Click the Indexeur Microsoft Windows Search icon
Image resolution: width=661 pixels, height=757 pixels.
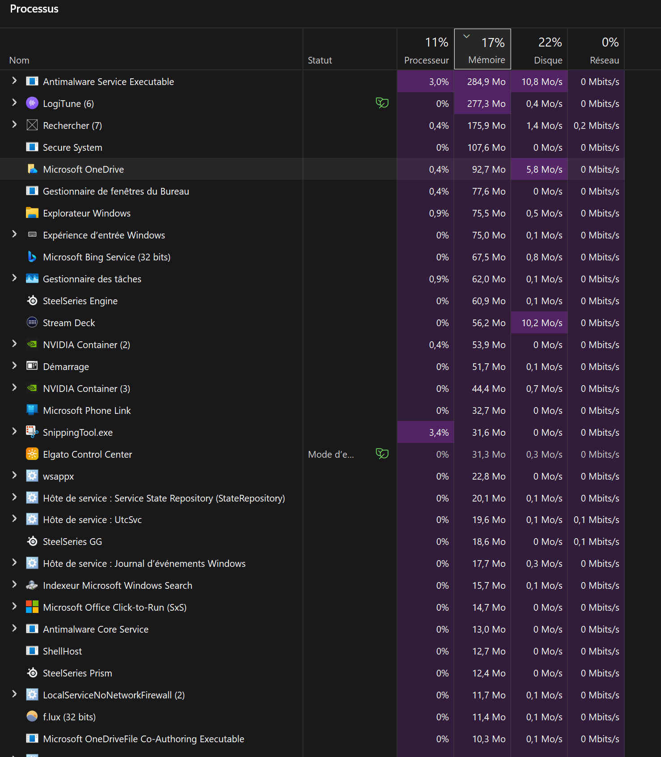tap(32, 585)
